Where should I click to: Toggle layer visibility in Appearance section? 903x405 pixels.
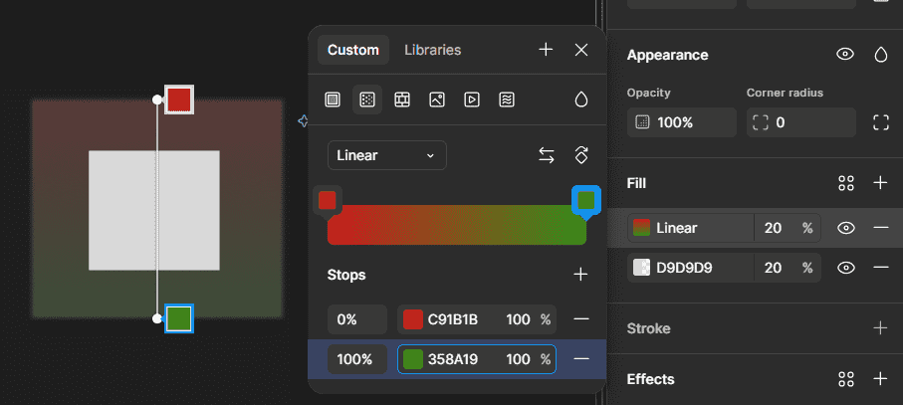(x=845, y=55)
